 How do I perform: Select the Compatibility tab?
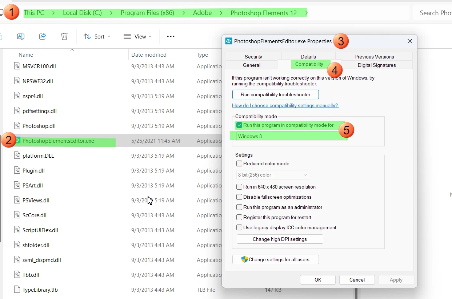click(x=309, y=64)
